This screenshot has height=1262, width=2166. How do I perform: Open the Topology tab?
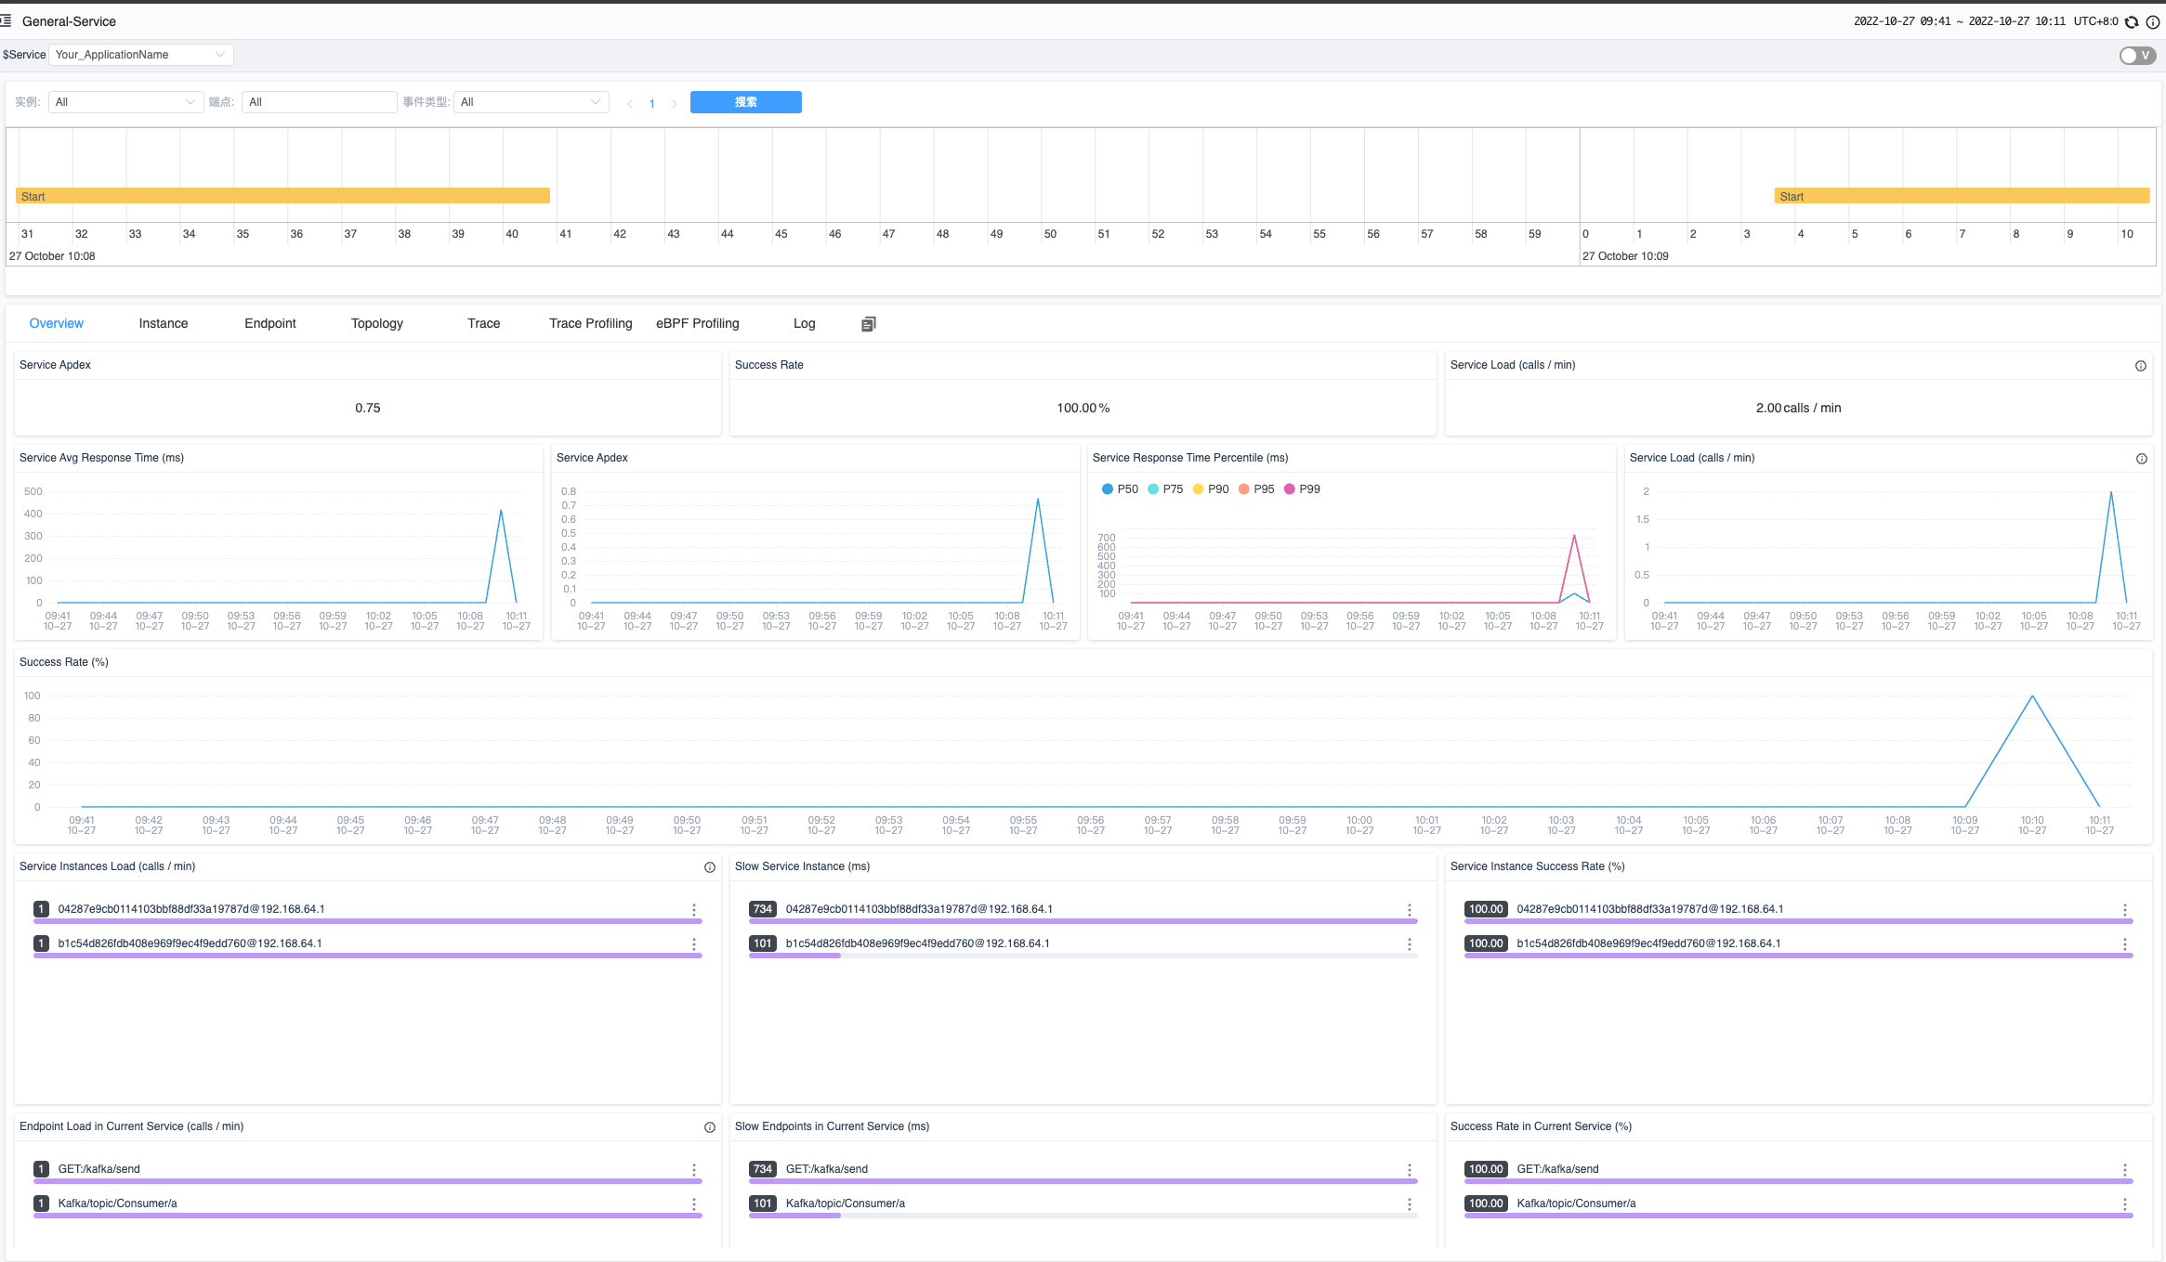(377, 323)
